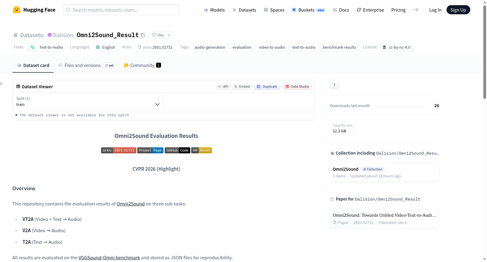Click the Text-to-Audio task tag

[x=47, y=47]
